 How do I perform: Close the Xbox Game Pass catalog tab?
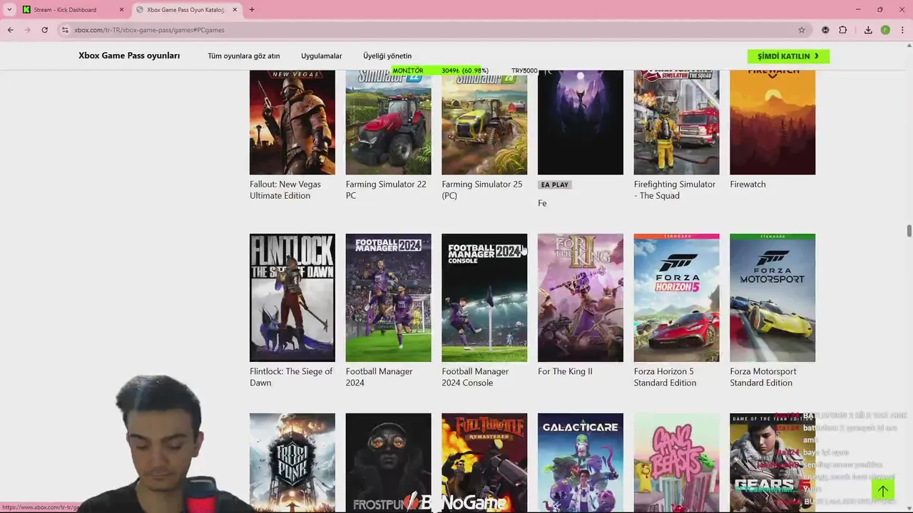click(235, 9)
